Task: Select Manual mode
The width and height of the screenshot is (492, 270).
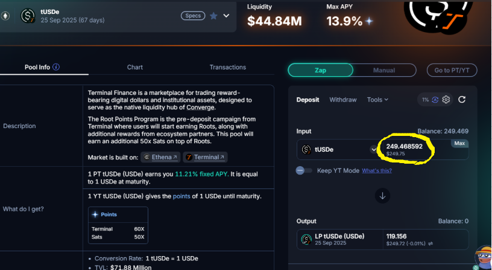Action: click(384, 70)
